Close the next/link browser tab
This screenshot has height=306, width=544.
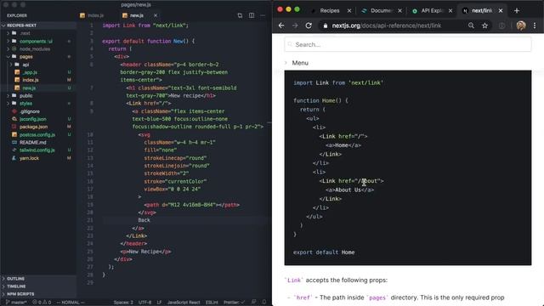pos(501,11)
